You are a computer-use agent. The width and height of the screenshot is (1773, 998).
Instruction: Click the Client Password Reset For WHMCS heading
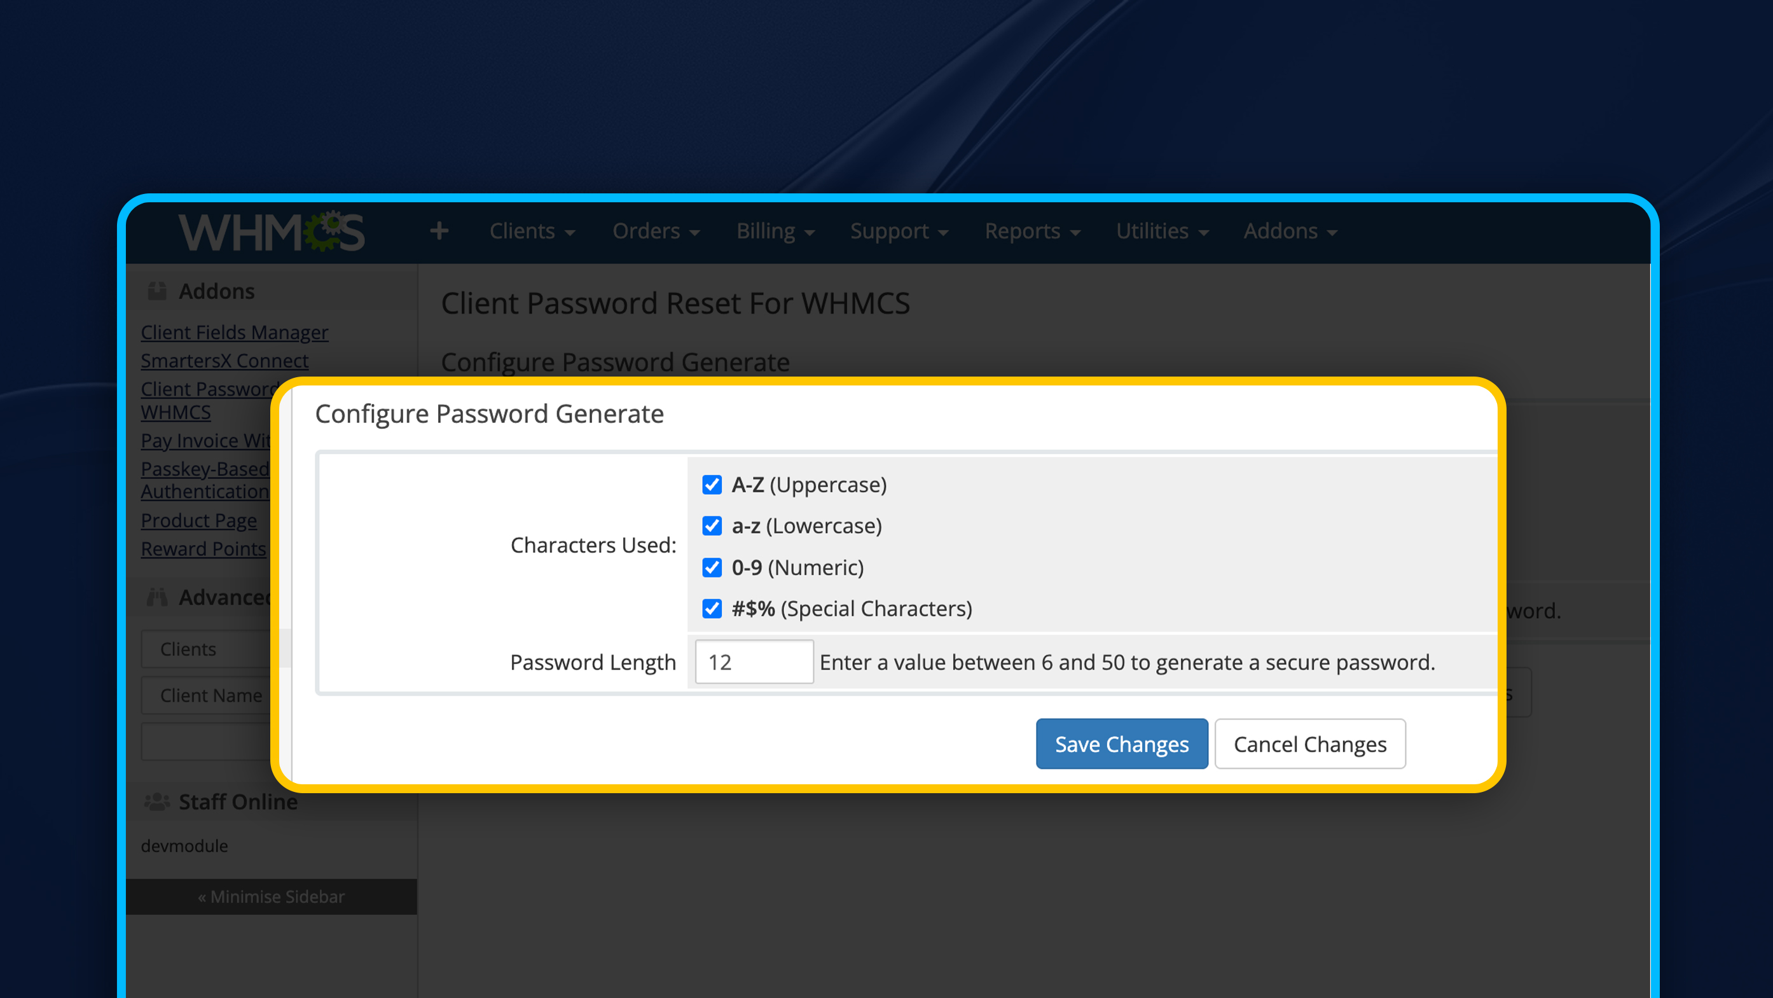pos(675,303)
